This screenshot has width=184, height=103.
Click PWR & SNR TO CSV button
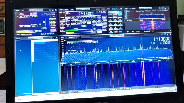click(74, 37)
